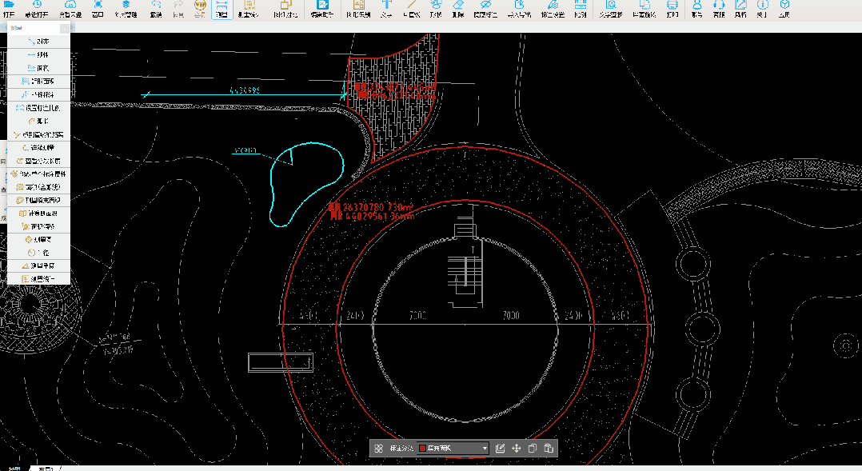
Task: Choose Continuous measurement menu item
Action: pos(38,147)
